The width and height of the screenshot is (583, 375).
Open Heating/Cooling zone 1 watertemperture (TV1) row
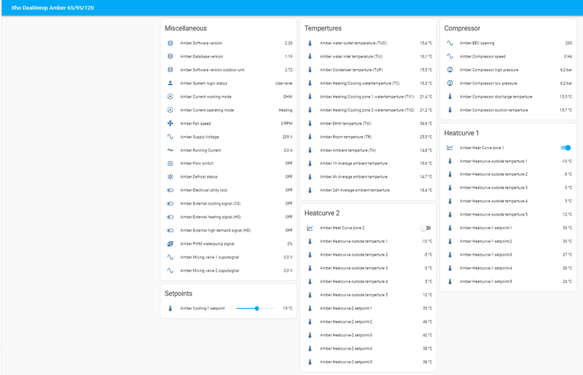pos(369,97)
